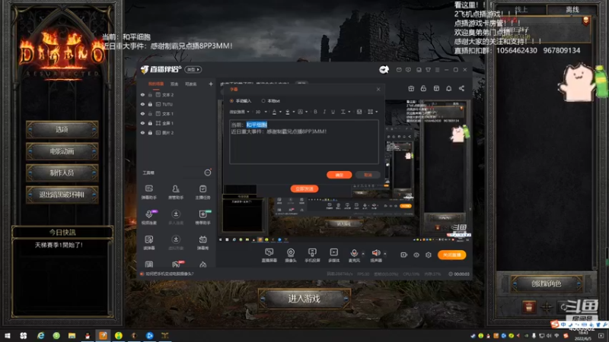Open File Explorer from the taskbar
Viewport: 609px width, 342px height.
tap(72, 335)
